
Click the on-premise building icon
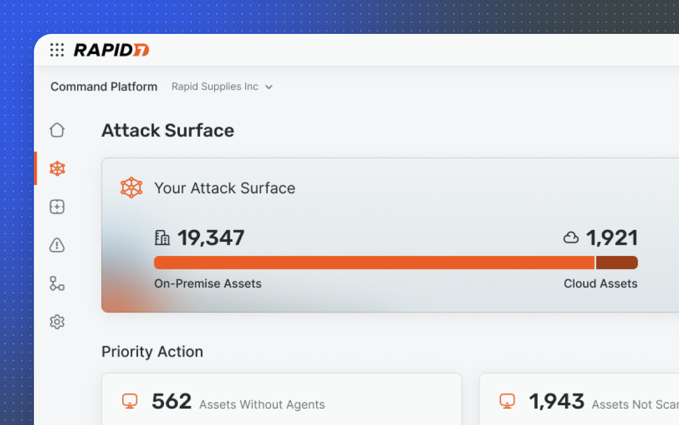[162, 238]
